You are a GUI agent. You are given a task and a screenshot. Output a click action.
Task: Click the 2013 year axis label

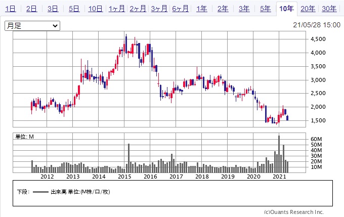73,177
